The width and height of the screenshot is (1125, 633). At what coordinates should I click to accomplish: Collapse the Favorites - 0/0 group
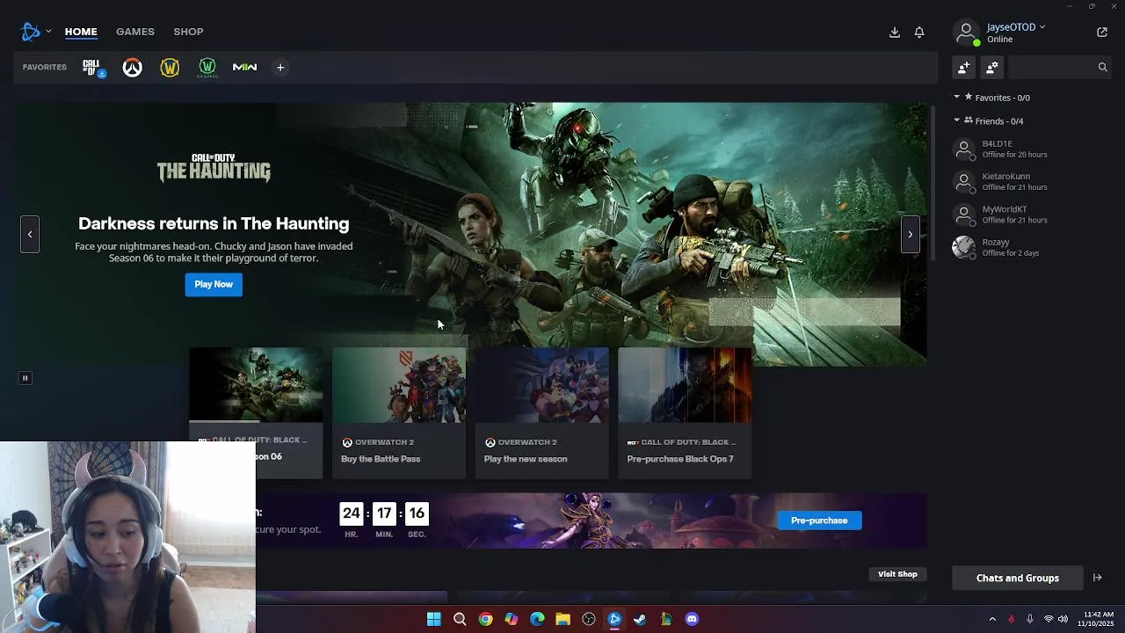[957, 98]
